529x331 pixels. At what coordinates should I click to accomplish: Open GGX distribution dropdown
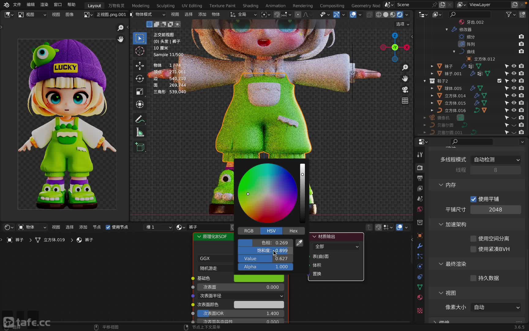215,258
